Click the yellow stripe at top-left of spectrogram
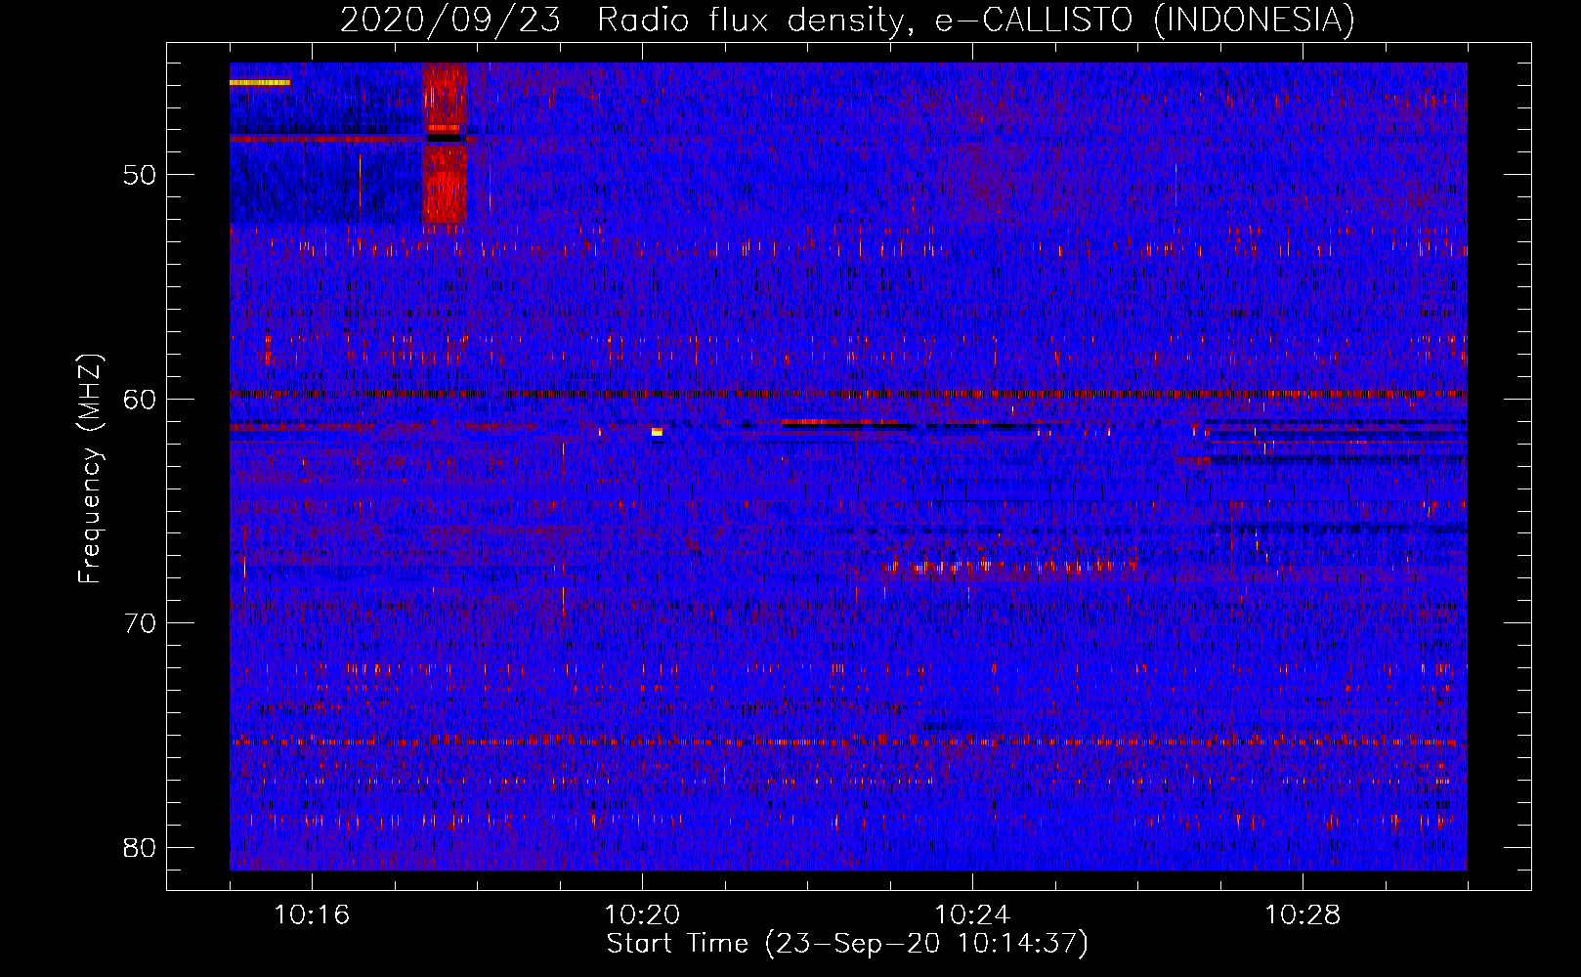 260,83
